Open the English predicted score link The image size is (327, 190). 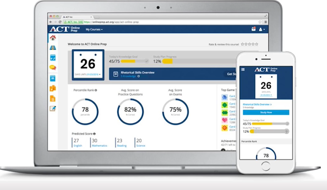coord(78,146)
